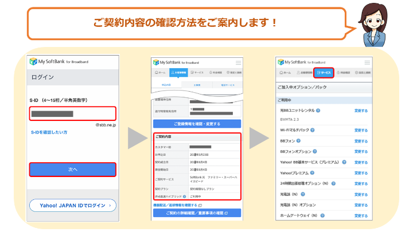Select 料金確認 tab on the options/pack screen
This screenshot has width=413, height=232.
click(344, 73)
